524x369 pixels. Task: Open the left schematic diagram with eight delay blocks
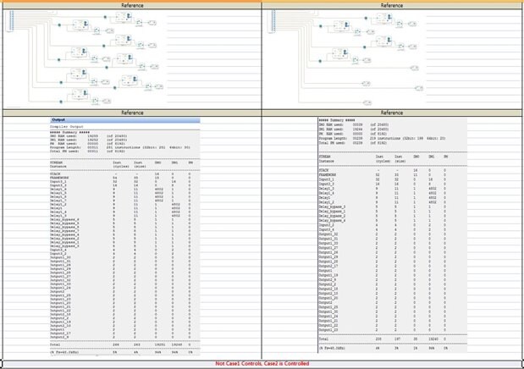(85, 58)
